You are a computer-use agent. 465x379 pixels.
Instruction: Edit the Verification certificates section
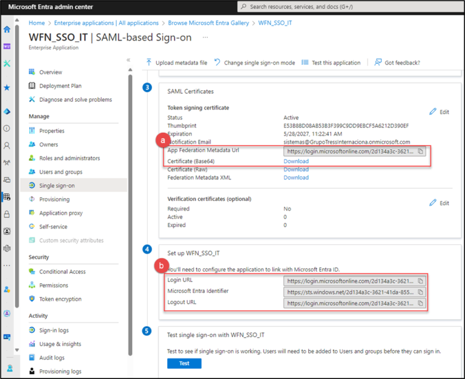click(439, 203)
